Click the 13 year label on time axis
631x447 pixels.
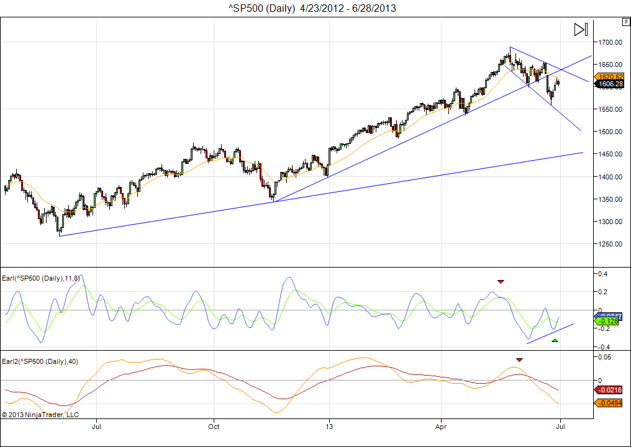tap(330, 427)
